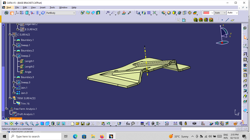Select Trim.16 in the tree
The height and width of the screenshot is (140, 250).
pos(25,104)
